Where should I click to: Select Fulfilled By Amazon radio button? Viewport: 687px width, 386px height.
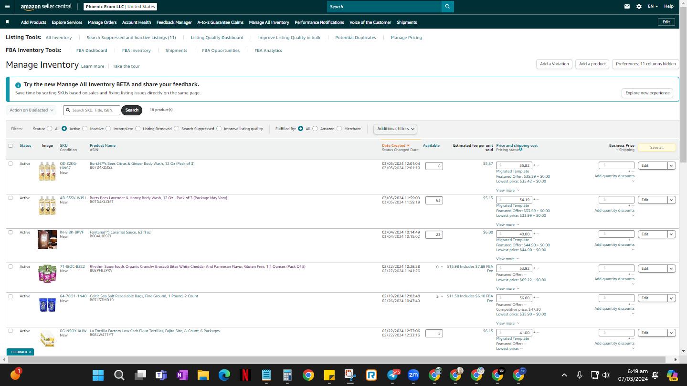point(315,129)
